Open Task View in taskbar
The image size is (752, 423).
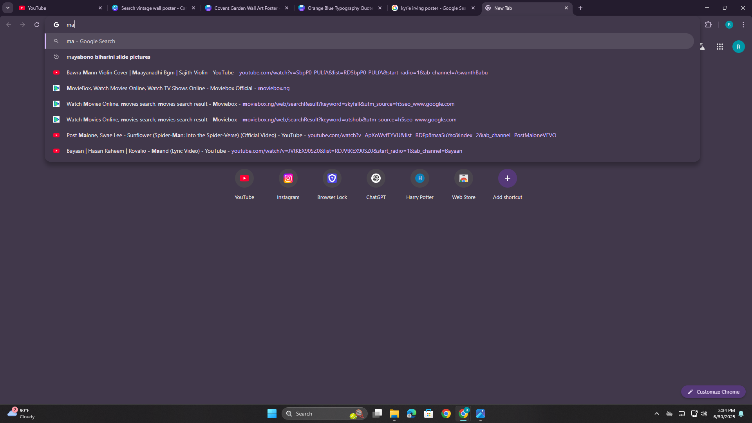point(377,414)
